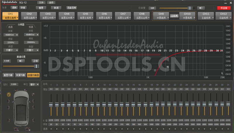Enable bypass dot for the 20000 Hz band

click(x=228, y=129)
